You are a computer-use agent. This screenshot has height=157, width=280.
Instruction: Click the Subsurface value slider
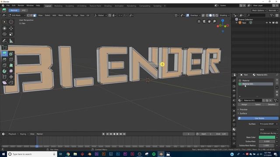click(267, 141)
